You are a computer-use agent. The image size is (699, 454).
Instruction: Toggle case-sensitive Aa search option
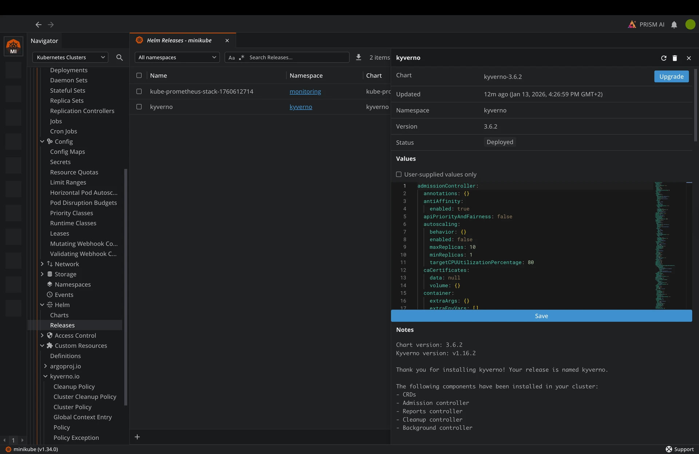[x=232, y=58]
